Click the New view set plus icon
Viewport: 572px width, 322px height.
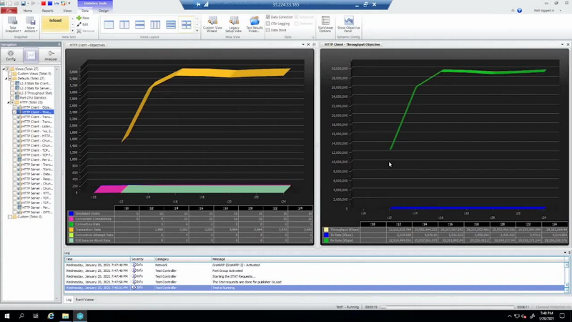point(79,17)
